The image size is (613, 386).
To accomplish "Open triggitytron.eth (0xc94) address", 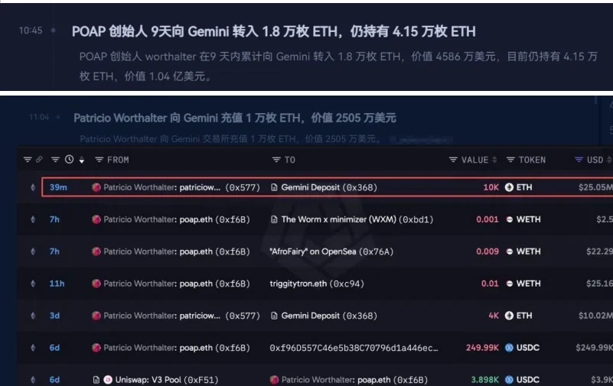I will click(x=317, y=284).
